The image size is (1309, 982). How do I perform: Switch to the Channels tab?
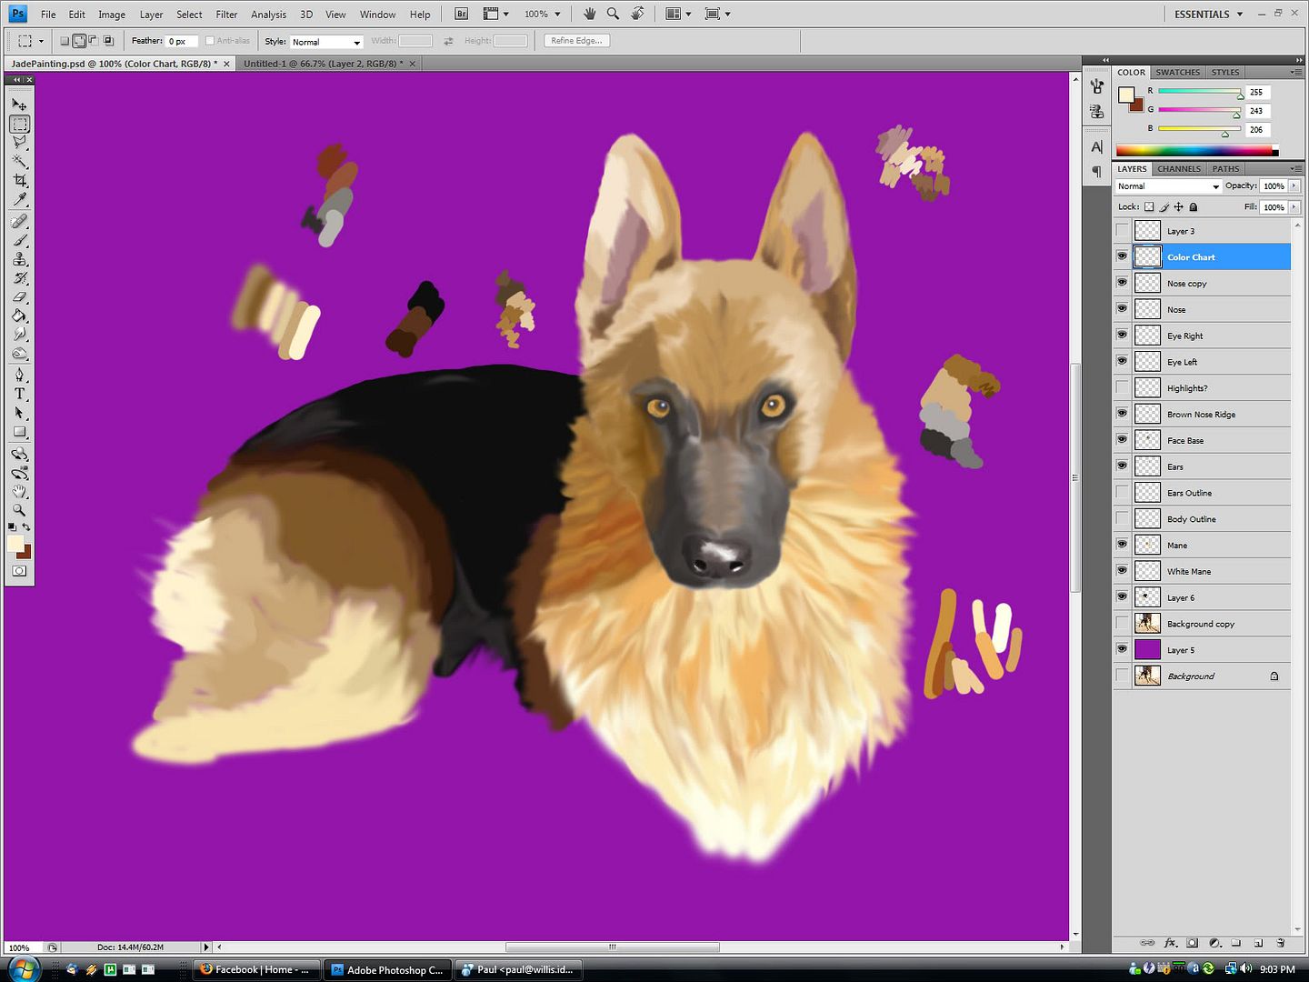[x=1179, y=168]
